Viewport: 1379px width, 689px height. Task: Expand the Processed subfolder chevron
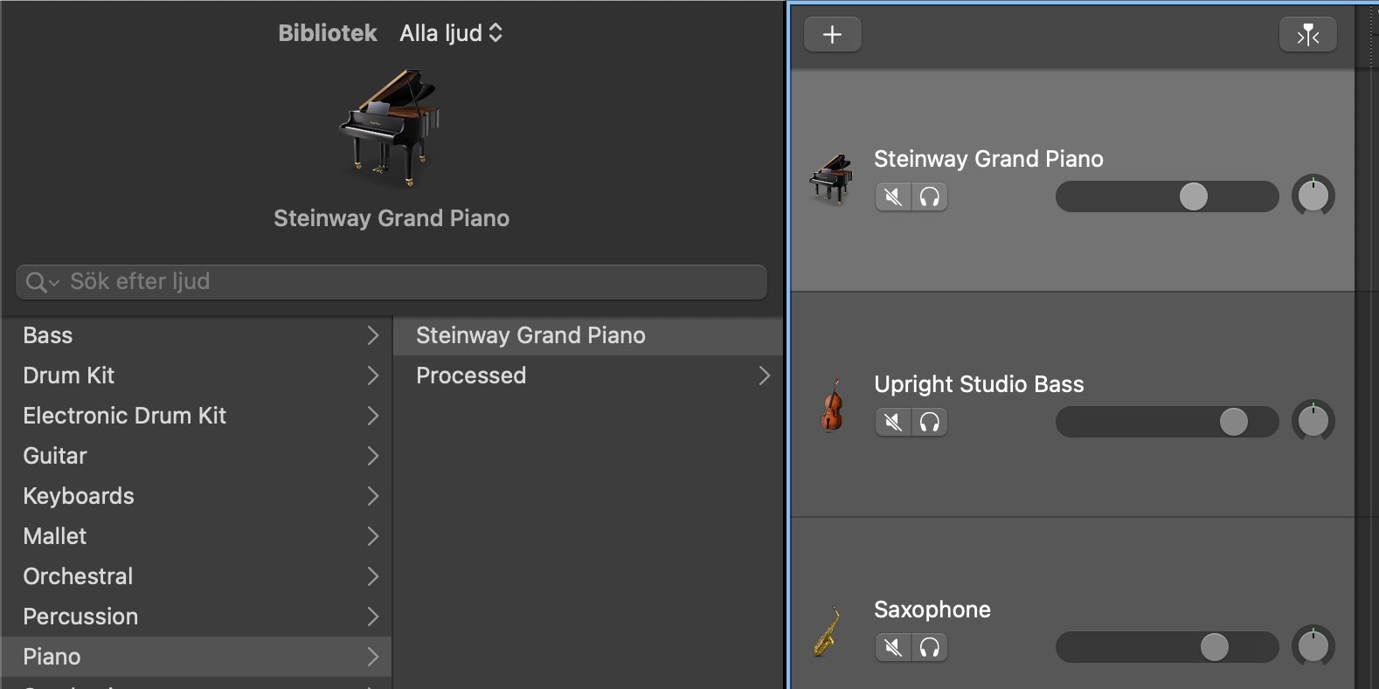[x=765, y=376]
